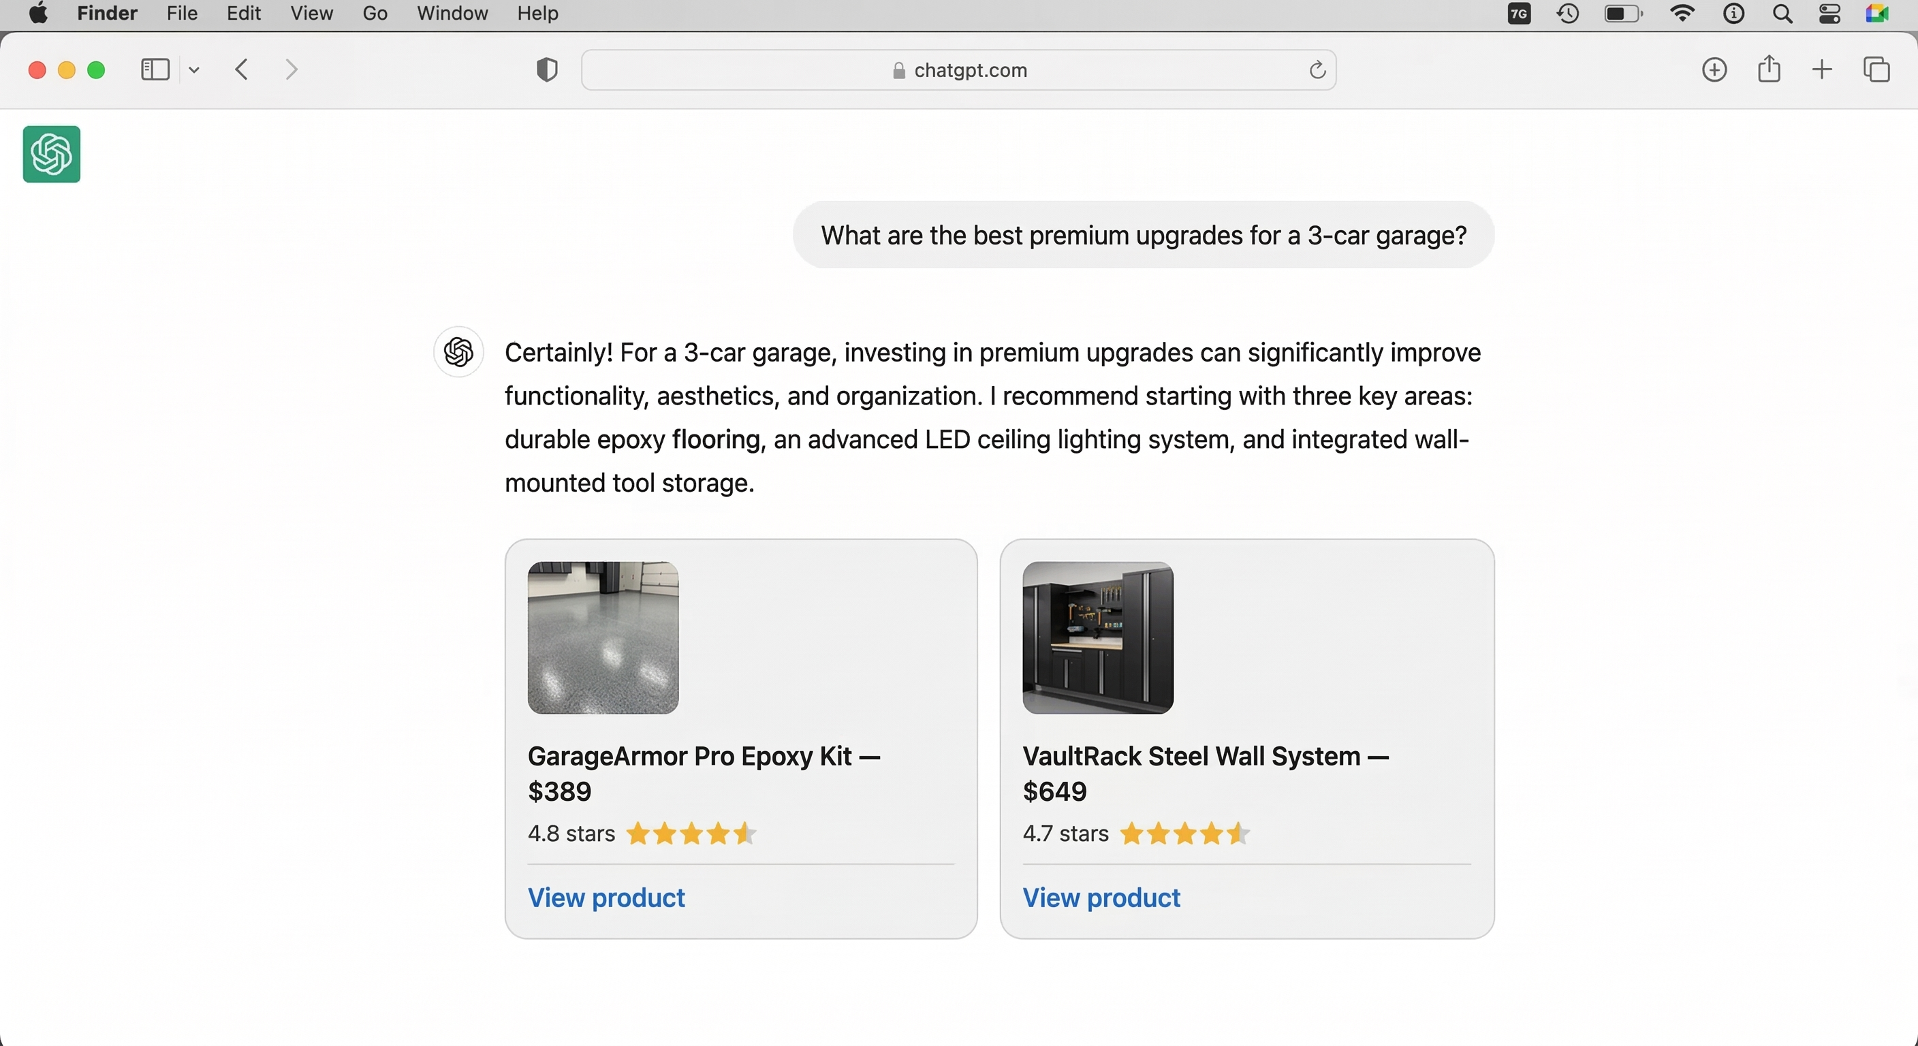The image size is (1918, 1046).
Task: Toggle the privacy shield content blocker
Action: (546, 69)
